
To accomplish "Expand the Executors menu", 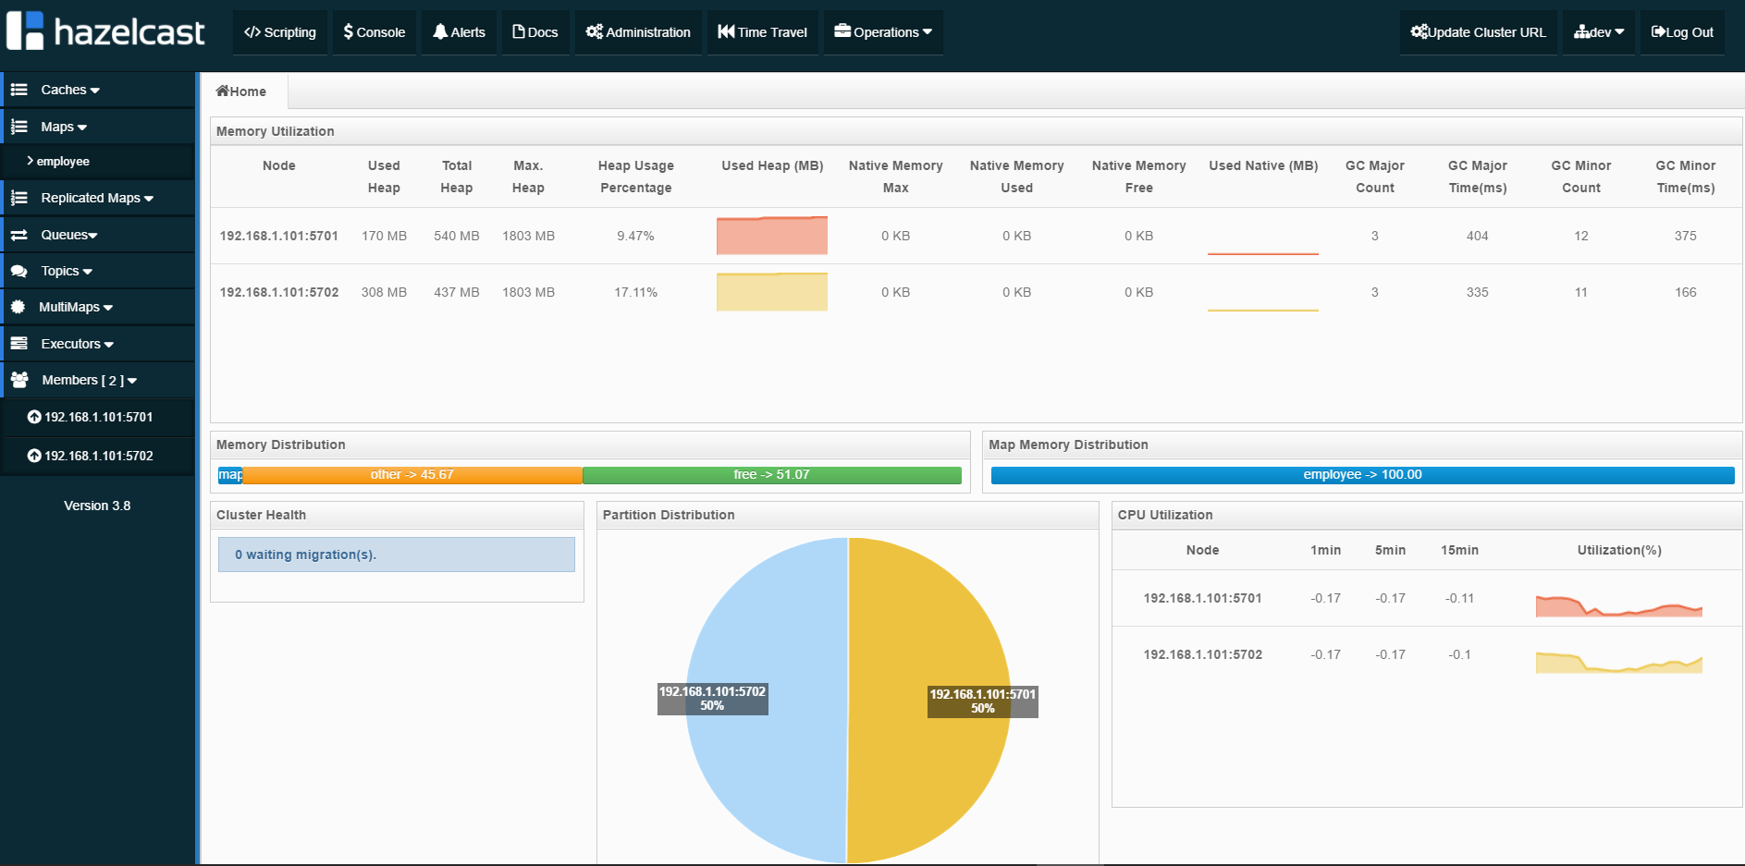I will tap(98, 344).
